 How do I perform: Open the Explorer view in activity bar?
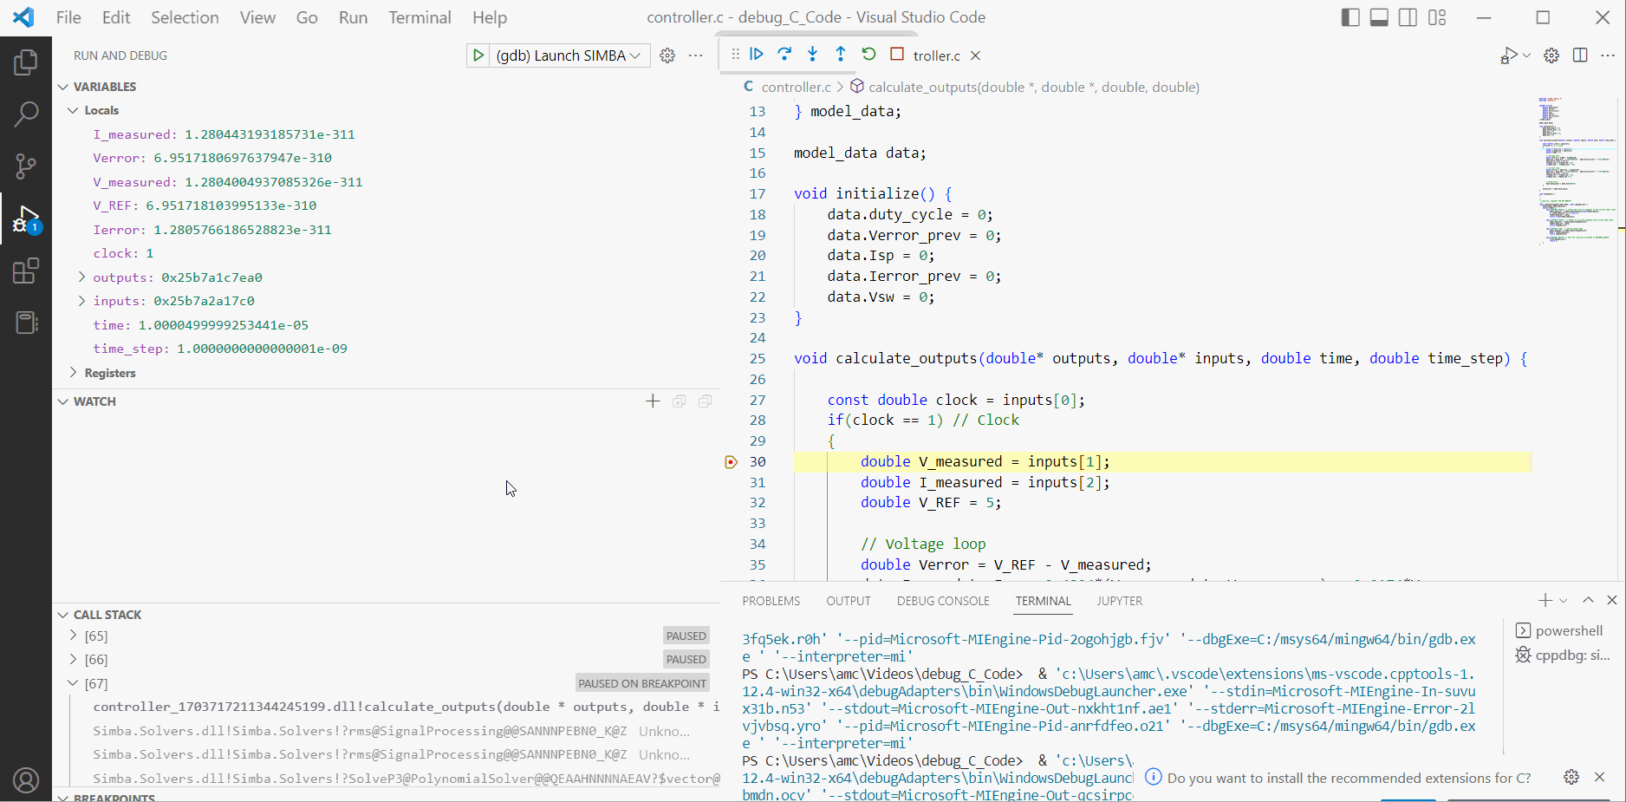coord(26,62)
